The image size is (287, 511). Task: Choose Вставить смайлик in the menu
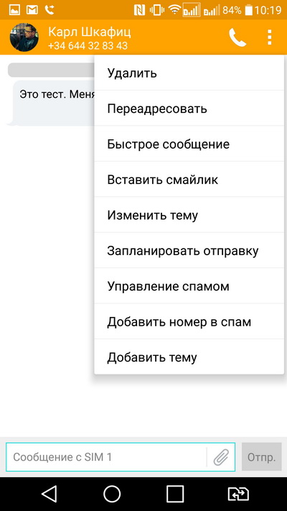click(189, 180)
